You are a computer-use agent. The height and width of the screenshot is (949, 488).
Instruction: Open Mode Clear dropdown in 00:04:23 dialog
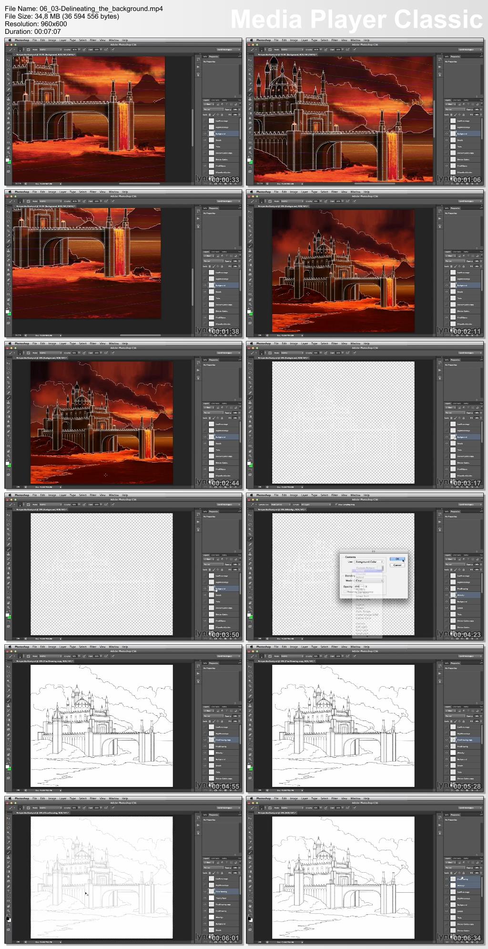(x=369, y=580)
